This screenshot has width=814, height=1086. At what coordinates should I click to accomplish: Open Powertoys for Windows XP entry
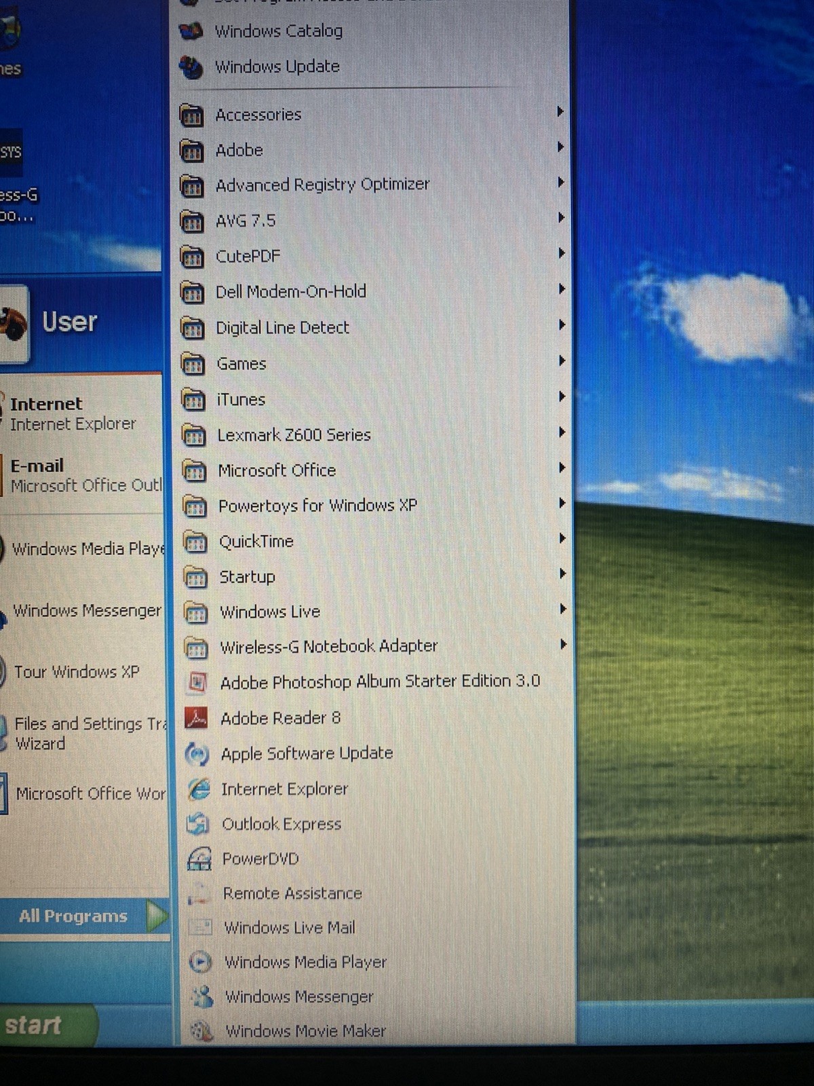(x=374, y=506)
